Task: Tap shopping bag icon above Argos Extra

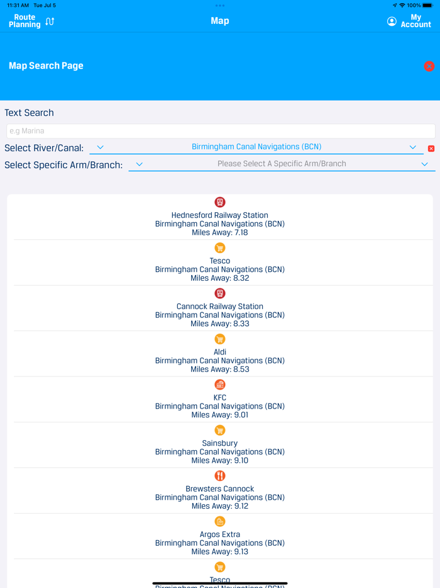Action: click(220, 521)
